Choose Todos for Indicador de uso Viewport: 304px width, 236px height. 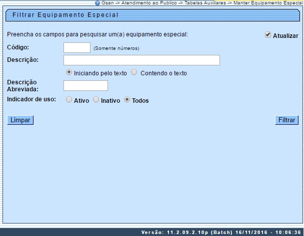pyautogui.click(x=127, y=100)
